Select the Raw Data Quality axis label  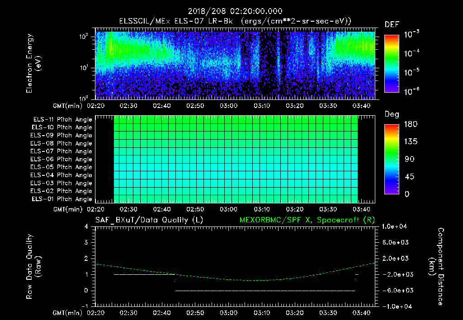(33, 267)
